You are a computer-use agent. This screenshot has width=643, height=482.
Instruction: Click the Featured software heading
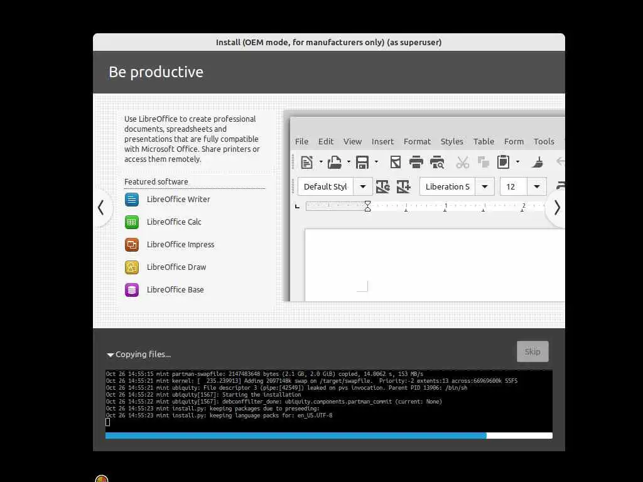[156, 181]
